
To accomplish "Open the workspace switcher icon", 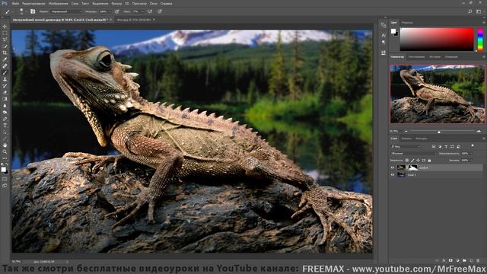I will (x=479, y=11).
